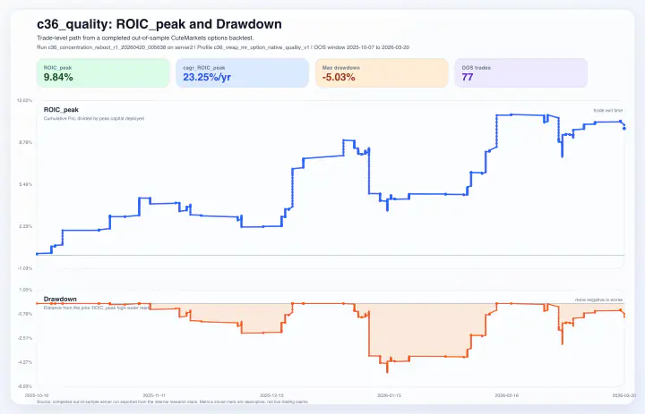Click the 2025-12-13 x-axis date label
The image size is (645, 414).
(x=271, y=393)
